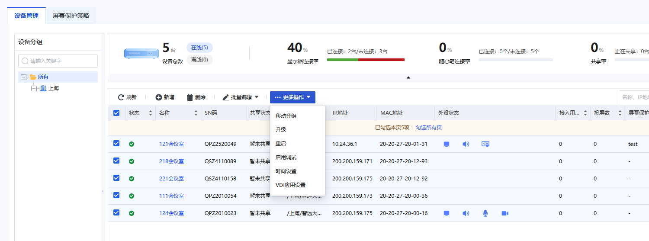The width and height of the screenshot is (649, 241).
Task: Open the 221会议室 device link
Action: pyautogui.click(x=171, y=179)
